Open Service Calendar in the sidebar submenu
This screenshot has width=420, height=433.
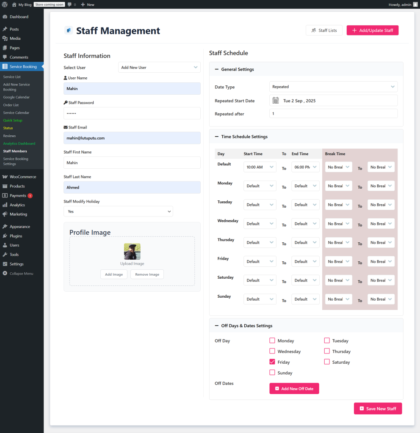tap(16, 113)
